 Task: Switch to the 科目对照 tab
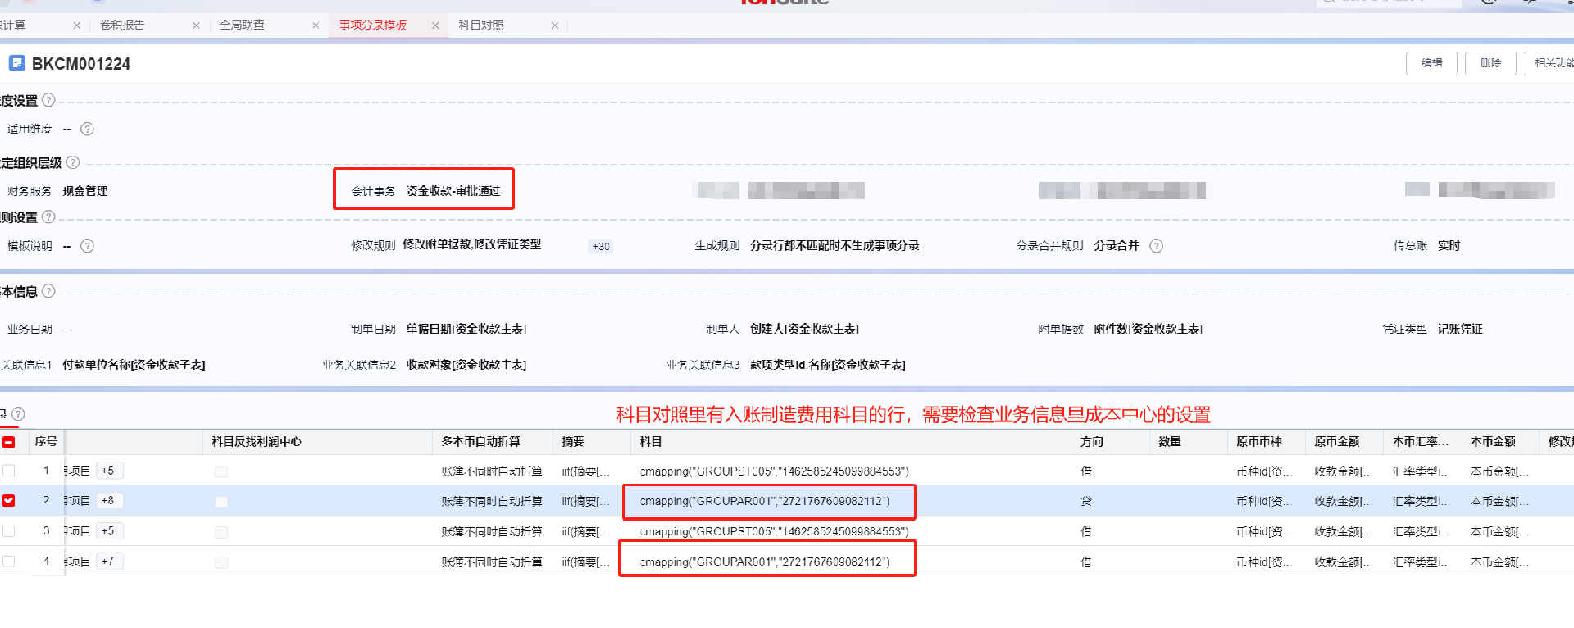[481, 25]
